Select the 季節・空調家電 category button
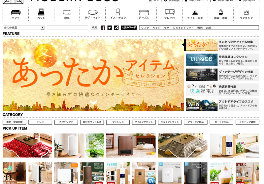This screenshot has height=184, width=264. pyautogui.click(x=14, y=122)
